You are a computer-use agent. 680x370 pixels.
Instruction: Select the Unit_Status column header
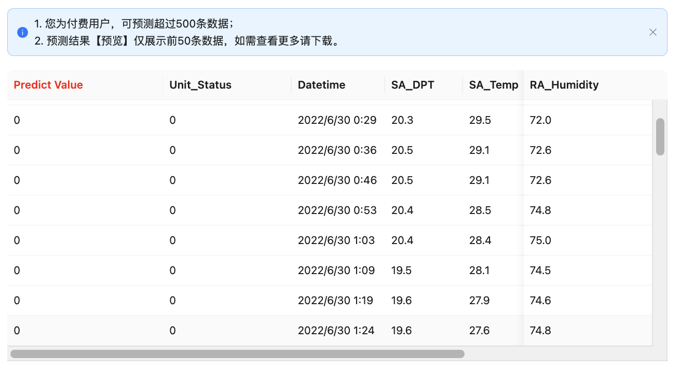[x=200, y=85]
